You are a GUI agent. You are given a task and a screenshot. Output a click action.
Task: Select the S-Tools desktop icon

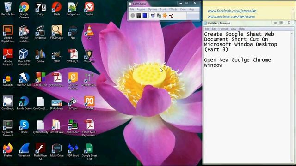point(73,103)
